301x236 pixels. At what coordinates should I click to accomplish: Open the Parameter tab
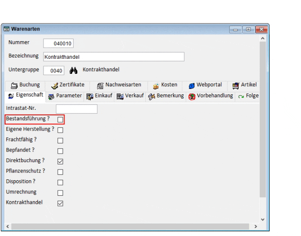65,96
